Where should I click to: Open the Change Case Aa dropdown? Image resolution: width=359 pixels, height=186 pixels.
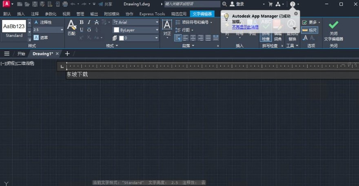point(98,38)
